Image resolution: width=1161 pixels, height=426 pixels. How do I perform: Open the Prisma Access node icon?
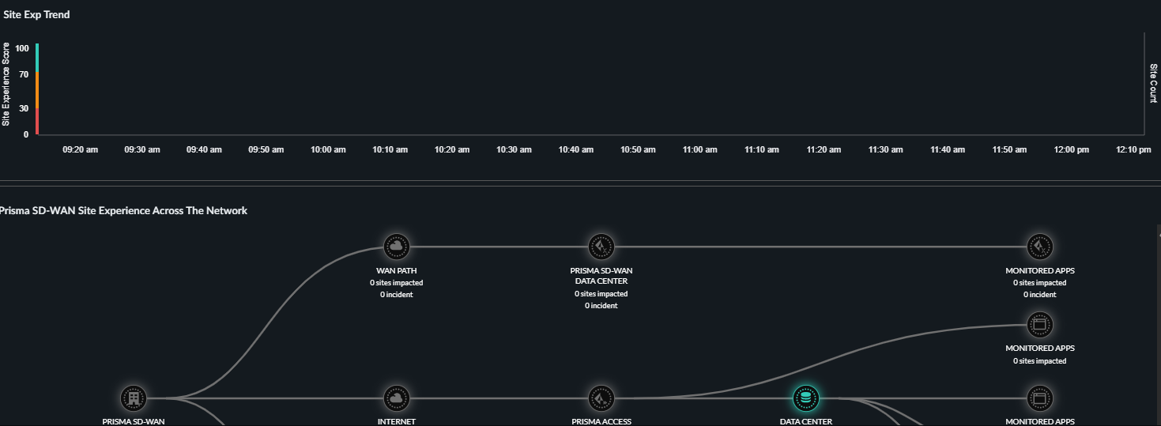point(601,398)
